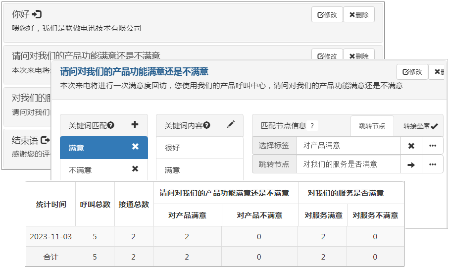The height and width of the screenshot is (268, 449).
Task: Click the pencil edit icon beside 关键词内容
Action: (231, 125)
